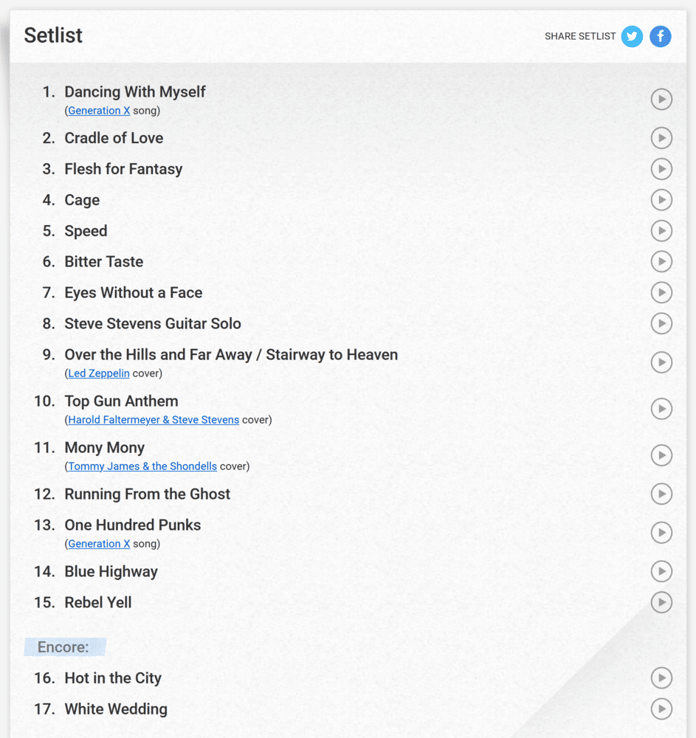This screenshot has width=696, height=738.
Task: Play Eyes Without a Face
Action: pyautogui.click(x=661, y=292)
